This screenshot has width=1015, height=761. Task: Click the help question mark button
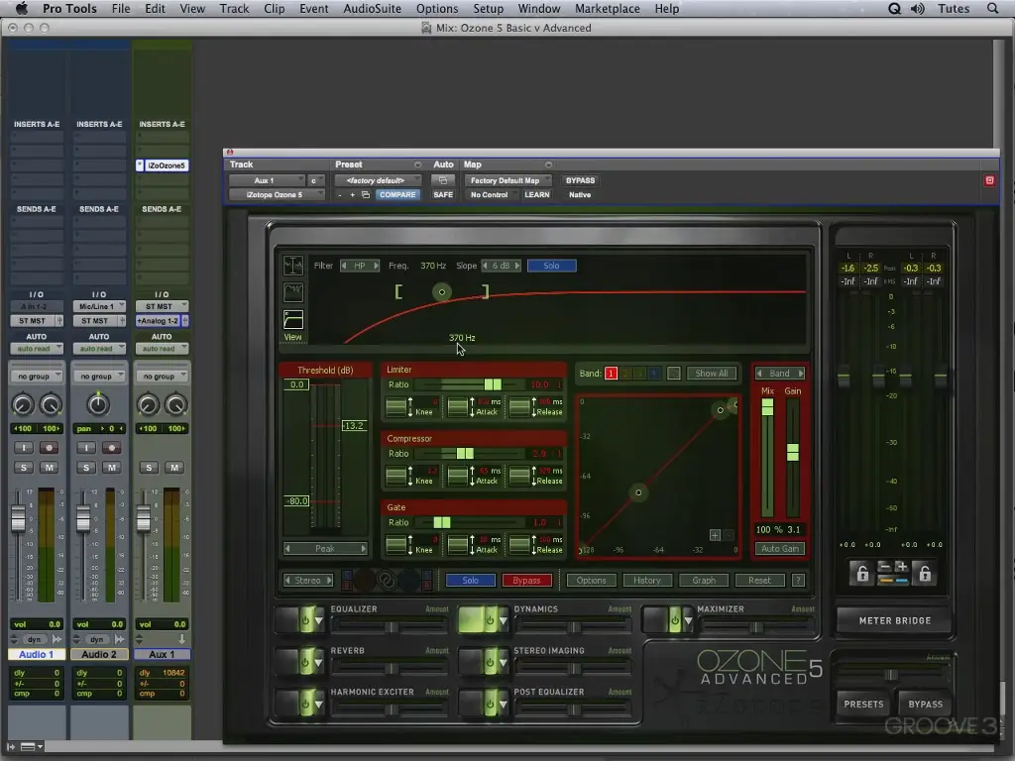coord(798,581)
